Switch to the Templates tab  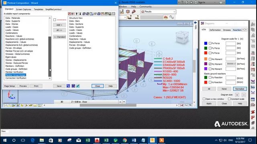tap(39, 10)
